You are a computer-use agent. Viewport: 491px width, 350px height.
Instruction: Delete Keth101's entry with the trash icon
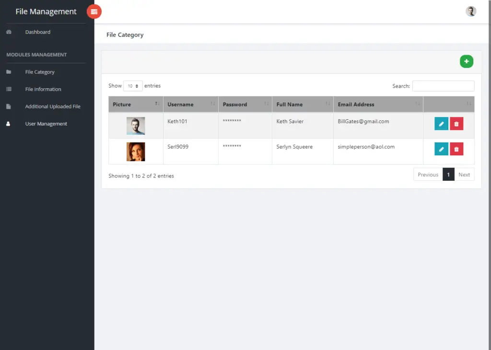[456, 124]
